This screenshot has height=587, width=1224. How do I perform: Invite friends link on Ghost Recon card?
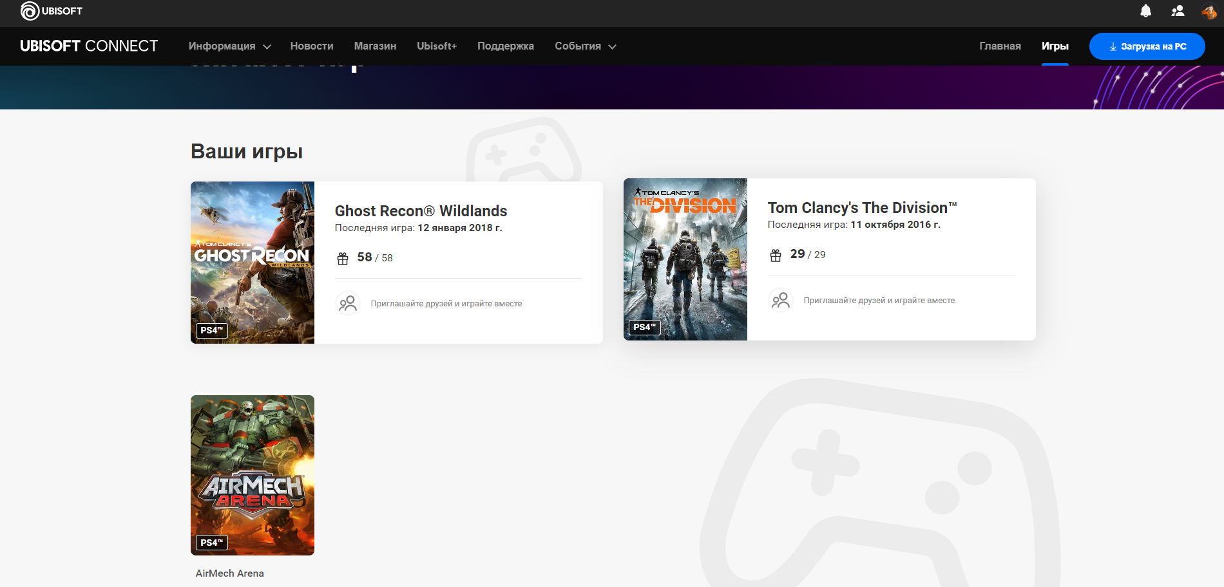[446, 304]
